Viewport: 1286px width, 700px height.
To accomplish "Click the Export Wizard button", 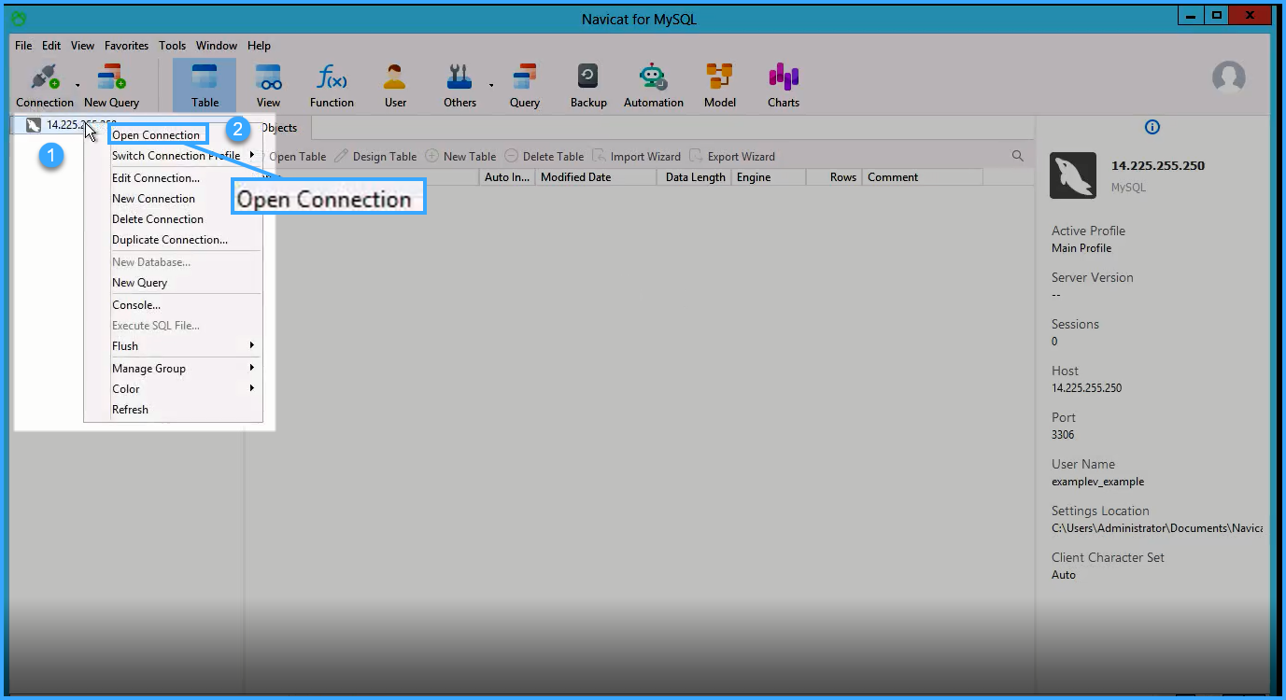I will [x=733, y=157].
